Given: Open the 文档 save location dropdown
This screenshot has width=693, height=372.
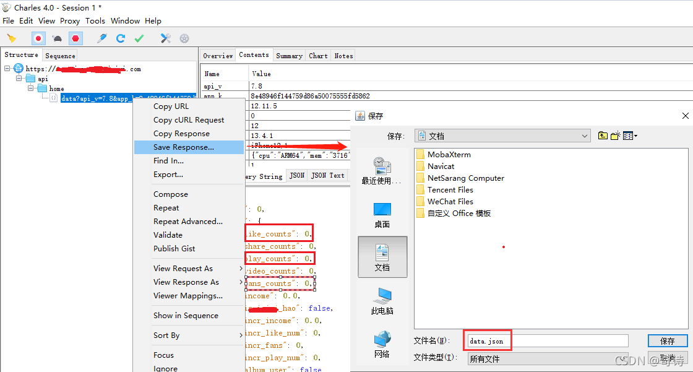Looking at the screenshot, I should point(502,136).
